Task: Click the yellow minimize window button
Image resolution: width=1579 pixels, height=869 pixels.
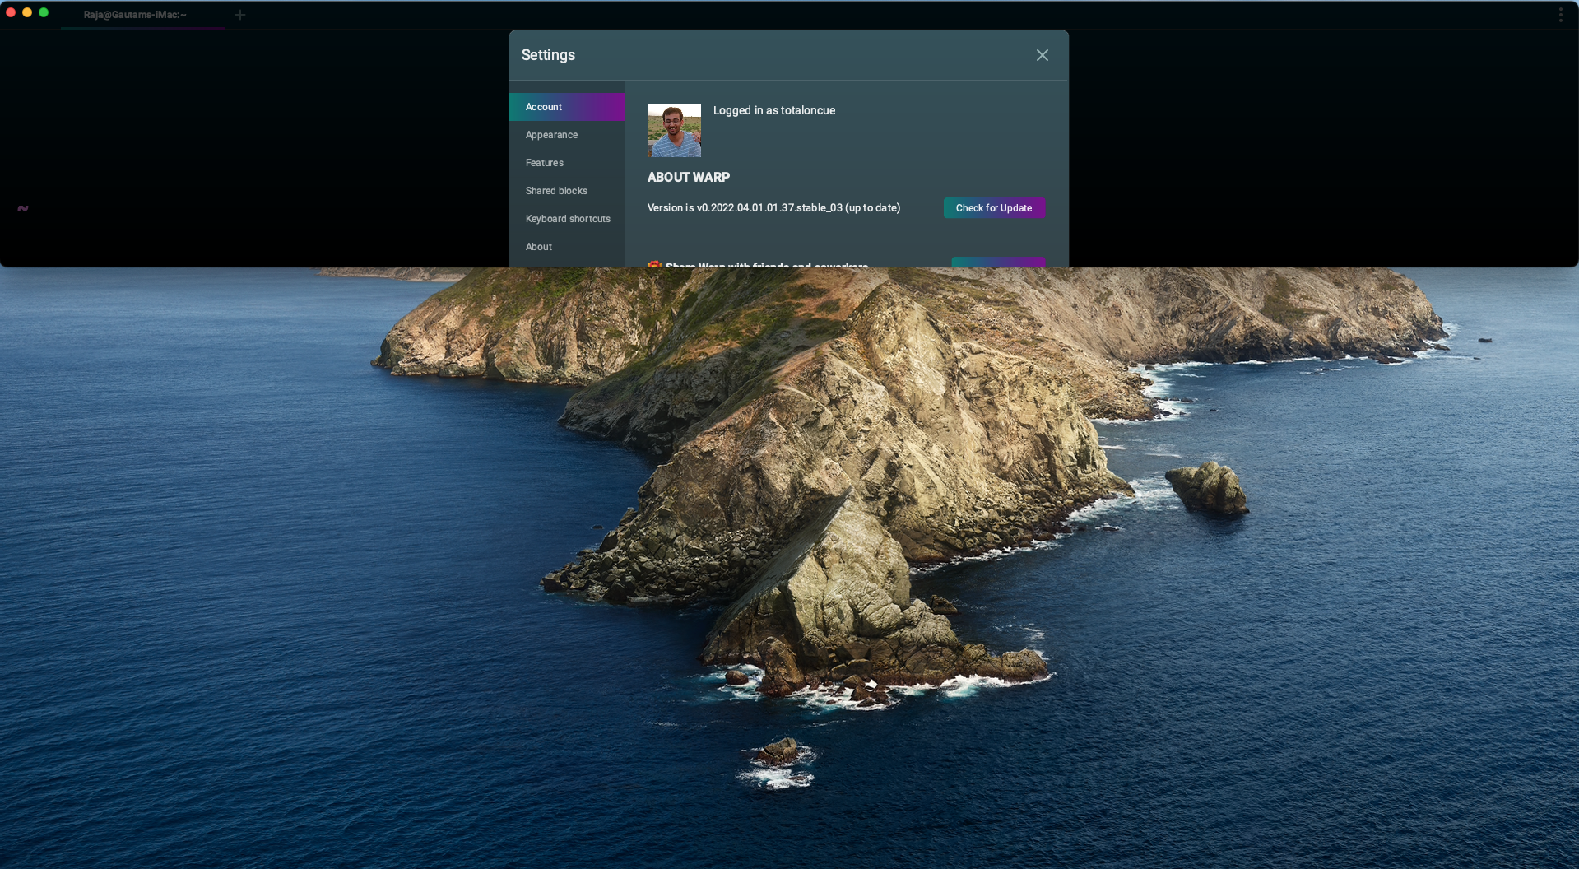Action: click(x=27, y=12)
